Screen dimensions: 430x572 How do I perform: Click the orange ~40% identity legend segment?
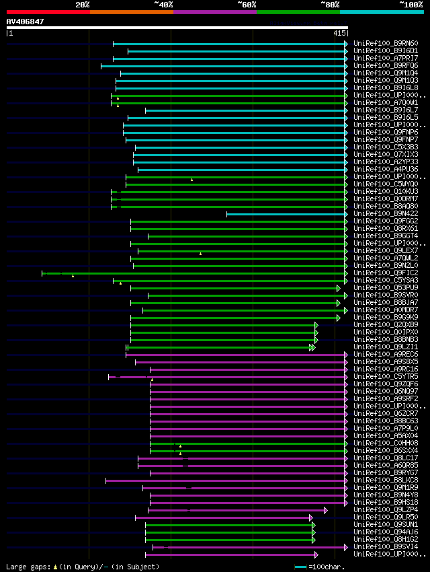[132, 12]
